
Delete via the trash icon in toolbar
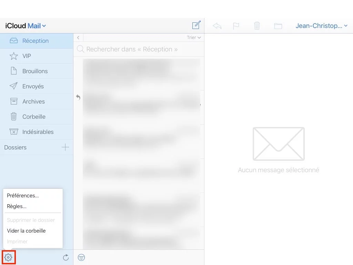257,25
